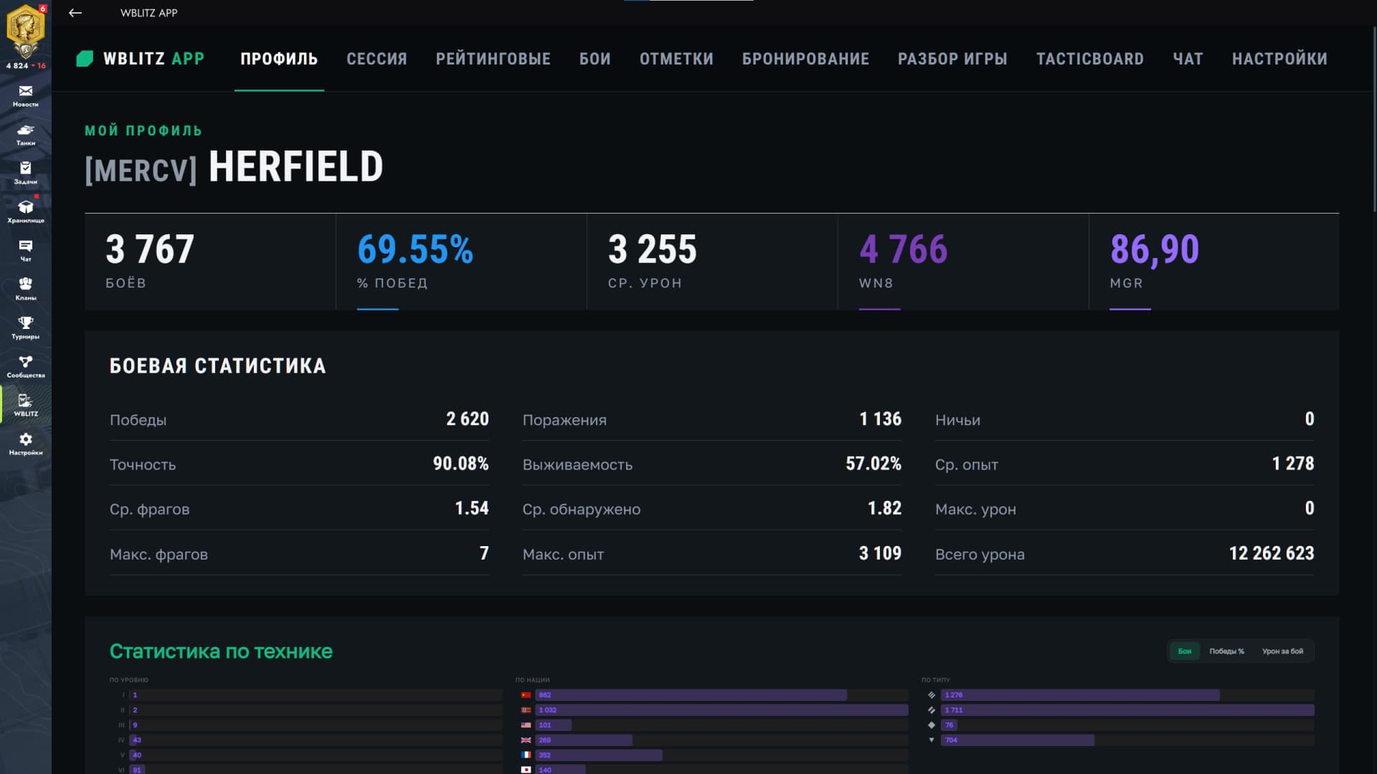Viewport: 1377px width, 774px height.
Task: Click the USA flag beside 101
Action: click(526, 725)
